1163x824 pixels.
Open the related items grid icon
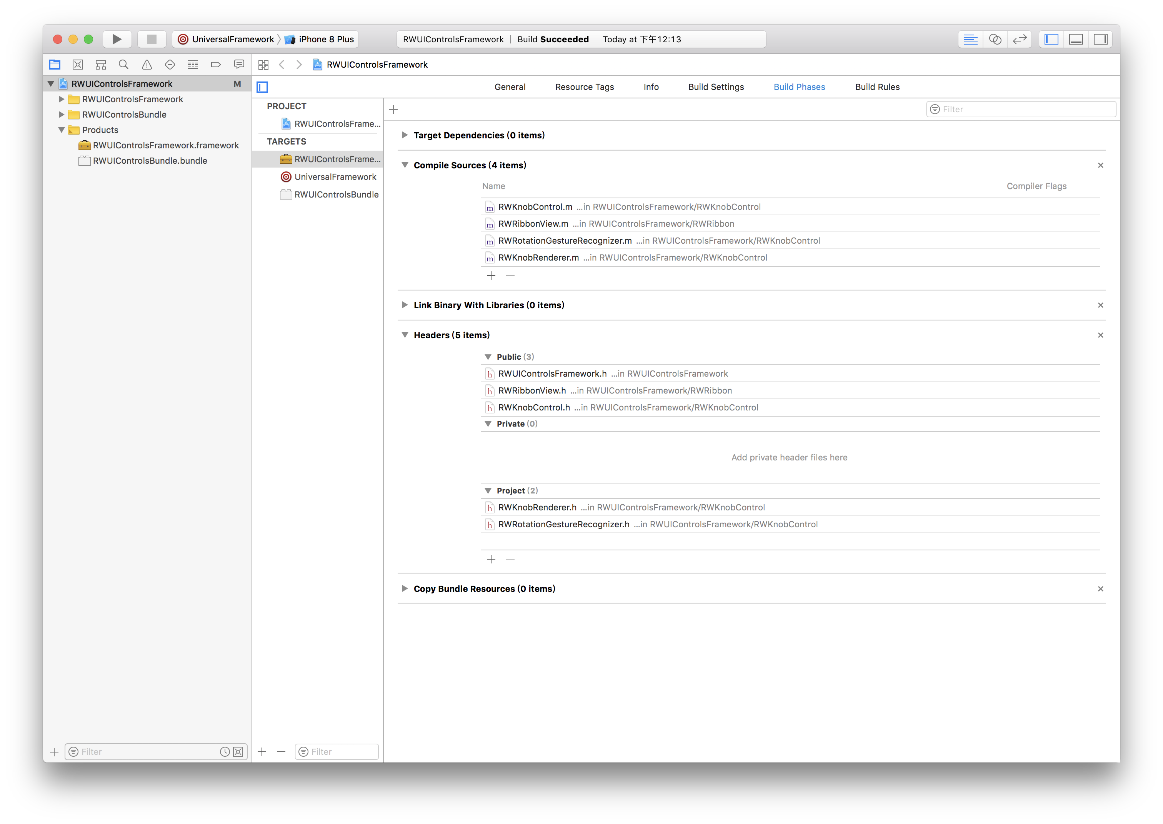pos(263,65)
